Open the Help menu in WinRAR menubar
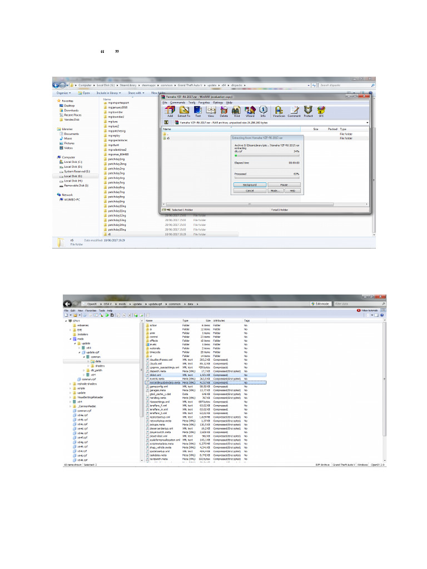Screen dimensions: 427x569 [x=229, y=103]
